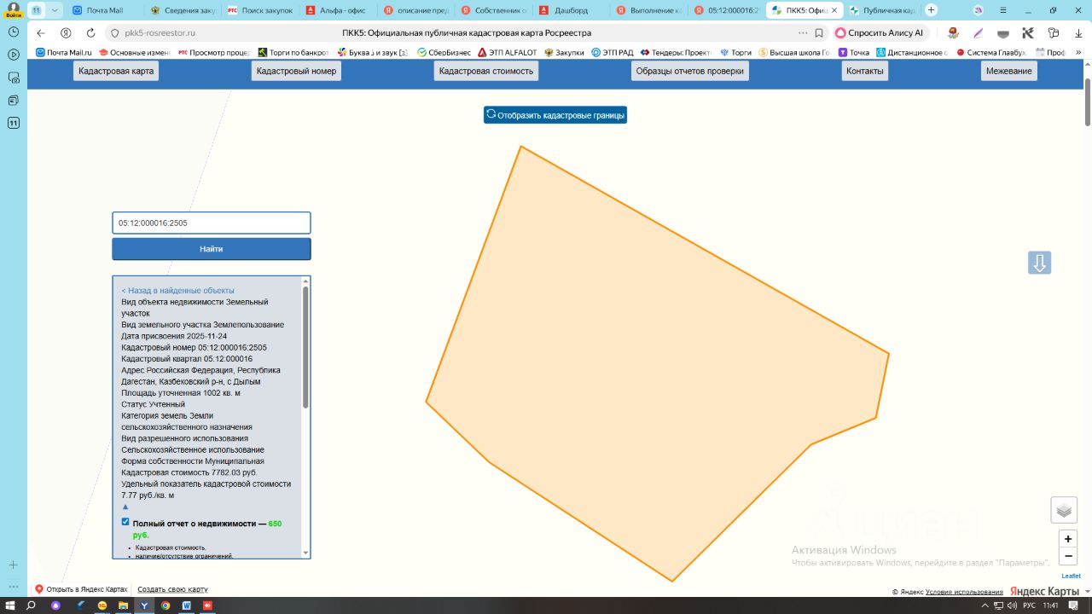Open the Закупки bookmark
This screenshot has height=614, width=1092.
coord(564,53)
